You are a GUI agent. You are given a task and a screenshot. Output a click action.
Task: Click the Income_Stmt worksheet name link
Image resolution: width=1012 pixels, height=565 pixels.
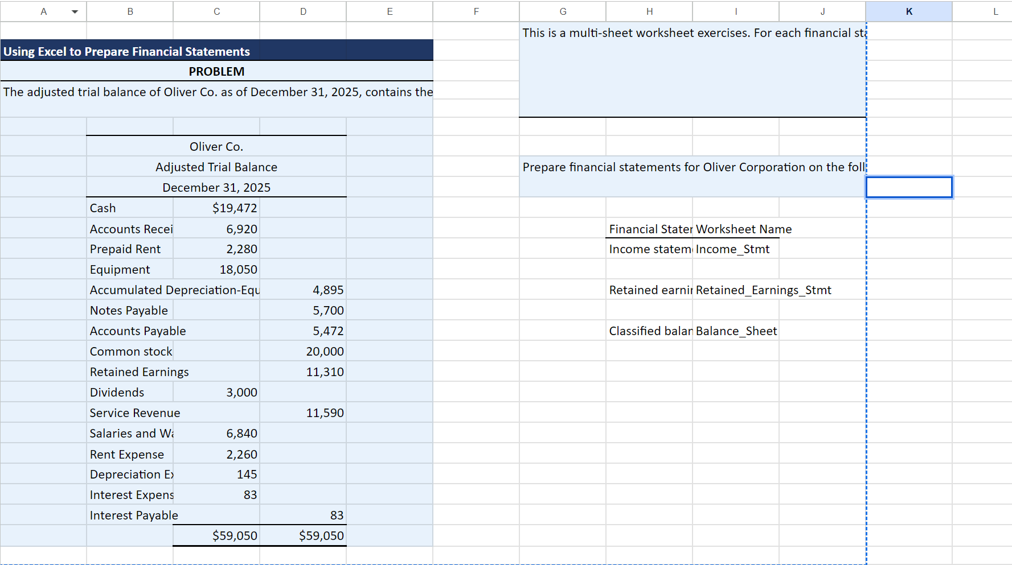click(732, 249)
